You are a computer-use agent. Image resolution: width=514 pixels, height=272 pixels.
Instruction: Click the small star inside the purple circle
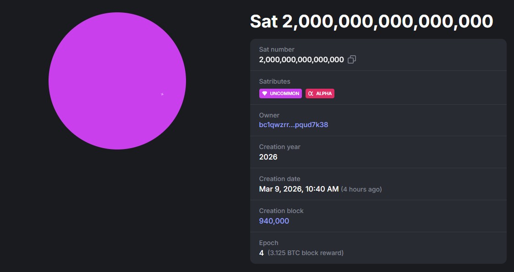[162, 94]
